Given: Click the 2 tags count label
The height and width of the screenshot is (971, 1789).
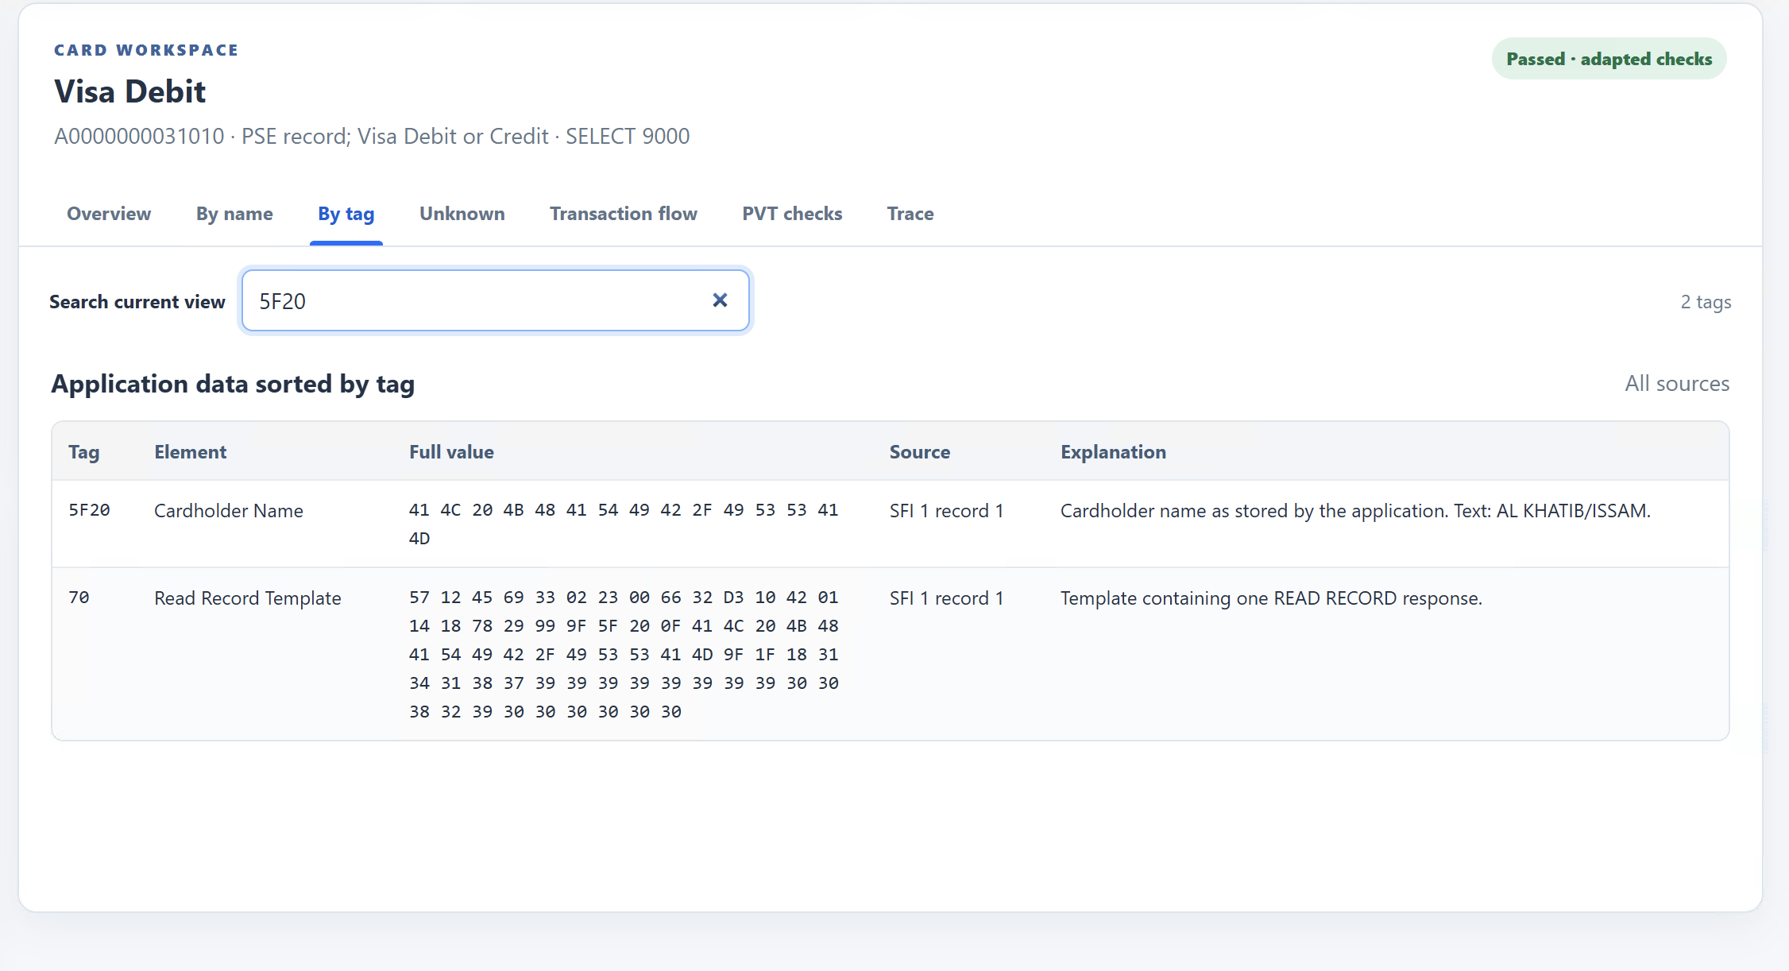Looking at the screenshot, I should [x=1706, y=302].
